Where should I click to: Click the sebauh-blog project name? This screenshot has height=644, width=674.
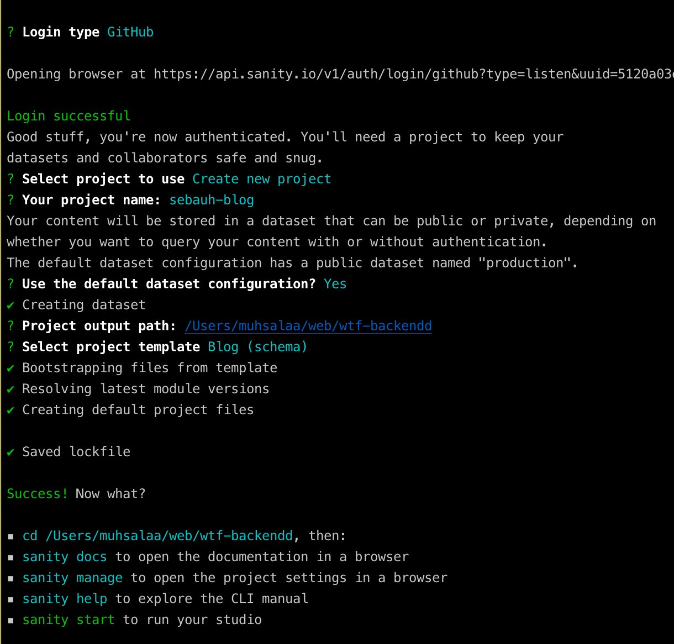212,200
